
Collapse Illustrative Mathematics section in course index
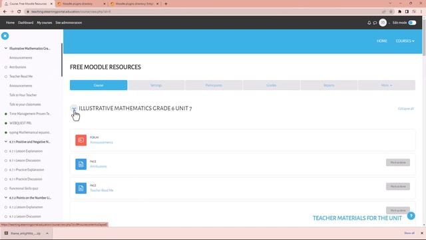[6, 48]
